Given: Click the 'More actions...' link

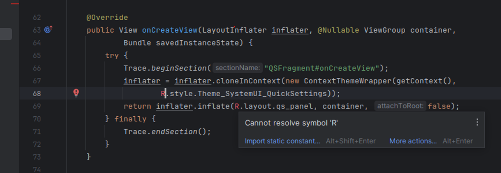Looking at the screenshot, I should pos(413,141).
